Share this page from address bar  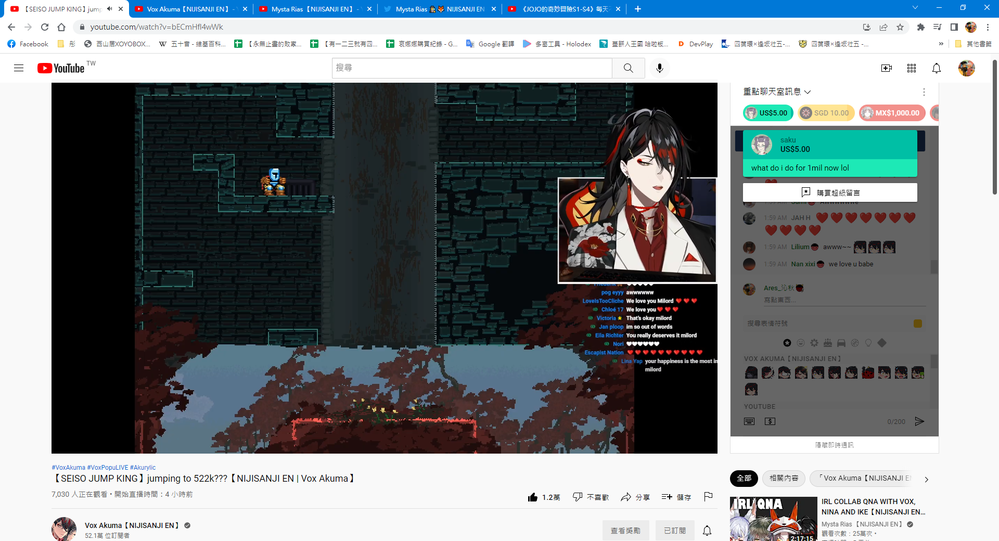pyautogui.click(x=883, y=27)
